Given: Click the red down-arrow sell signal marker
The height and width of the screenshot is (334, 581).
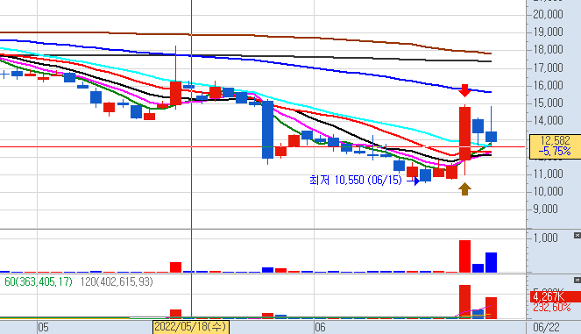Looking at the screenshot, I should pyautogui.click(x=464, y=90).
